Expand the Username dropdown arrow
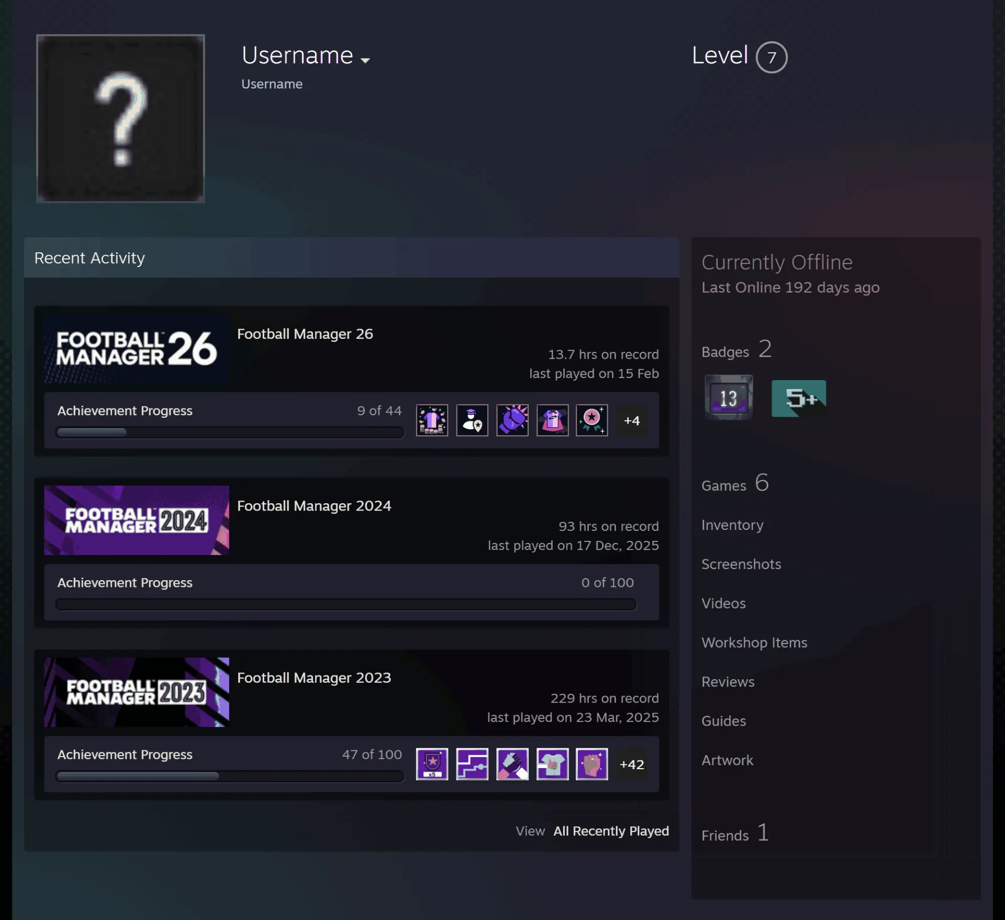The width and height of the screenshot is (1005, 920). coord(365,60)
